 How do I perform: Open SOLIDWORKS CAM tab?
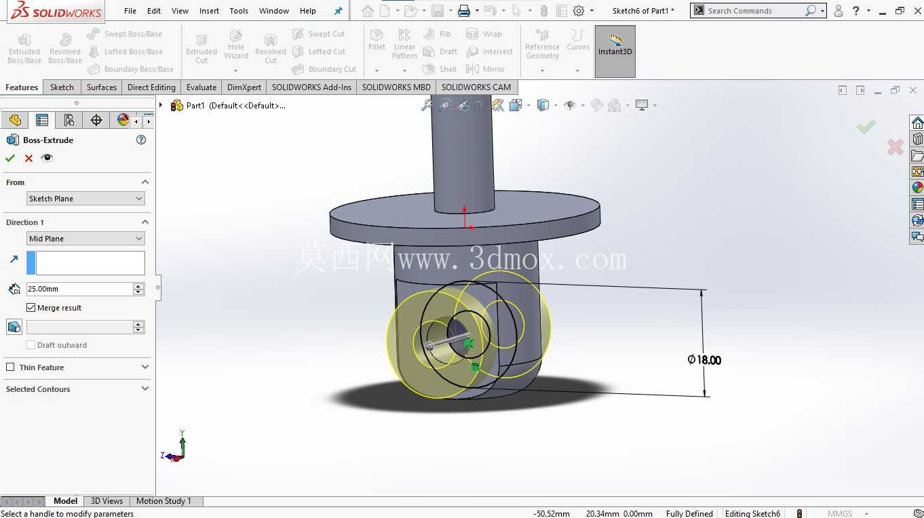pyautogui.click(x=476, y=87)
